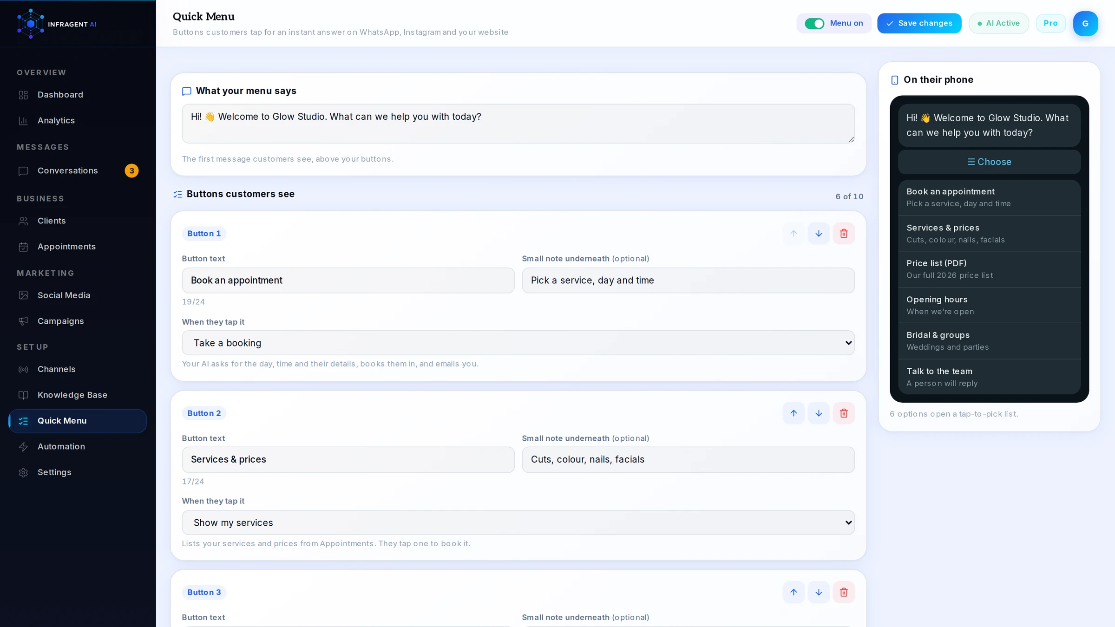Edit 'Cuts, colour, nails, facials' note field
Viewport: 1115px width, 627px height.
[x=688, y=459]
